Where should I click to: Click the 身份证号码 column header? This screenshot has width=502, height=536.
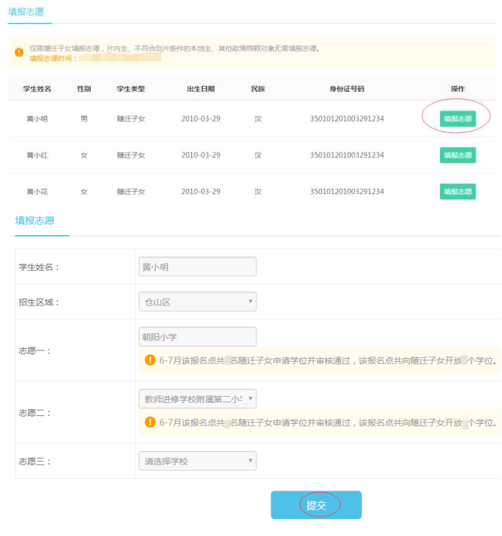pos(346,89)
